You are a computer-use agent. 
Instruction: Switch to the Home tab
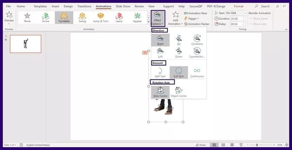pos(21,6)
